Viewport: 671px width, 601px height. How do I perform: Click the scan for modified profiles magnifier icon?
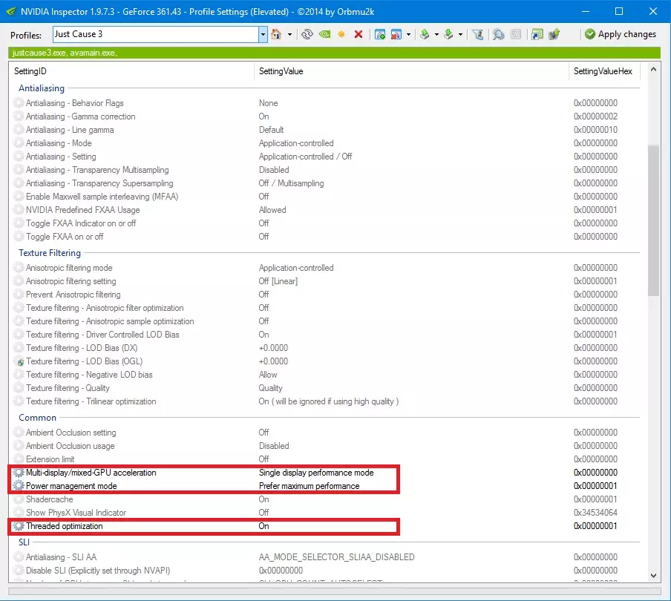pyautogui.click(x=499, y=34)
